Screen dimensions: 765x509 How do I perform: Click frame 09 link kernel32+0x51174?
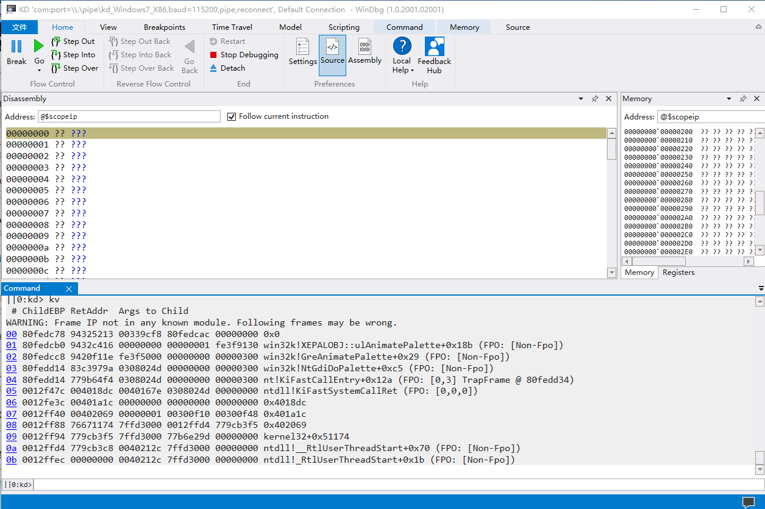pos(12,436)
